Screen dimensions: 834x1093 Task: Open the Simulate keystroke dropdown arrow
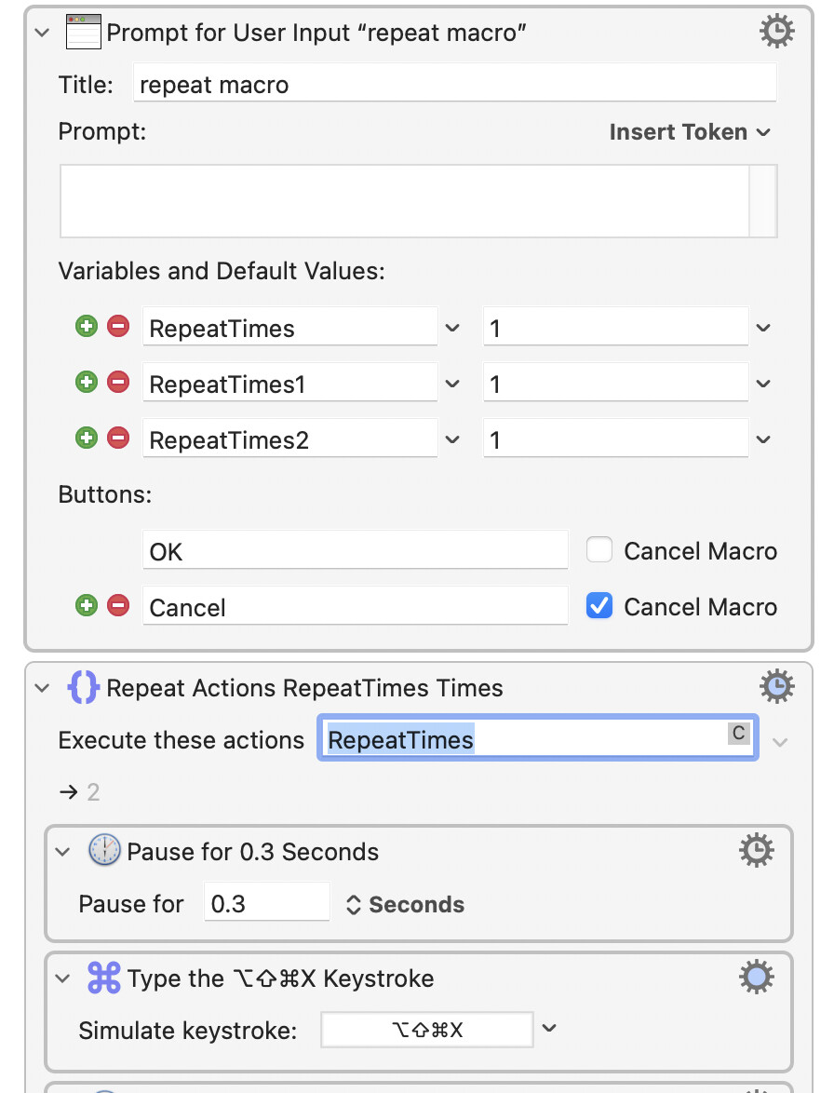tap(549, 1028)
